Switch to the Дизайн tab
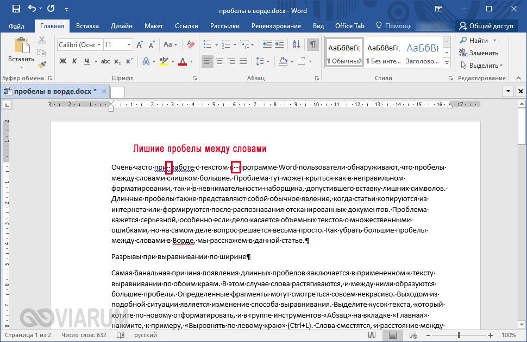The width and height of the screenshot is (527, 342). [x=122, y=26]
